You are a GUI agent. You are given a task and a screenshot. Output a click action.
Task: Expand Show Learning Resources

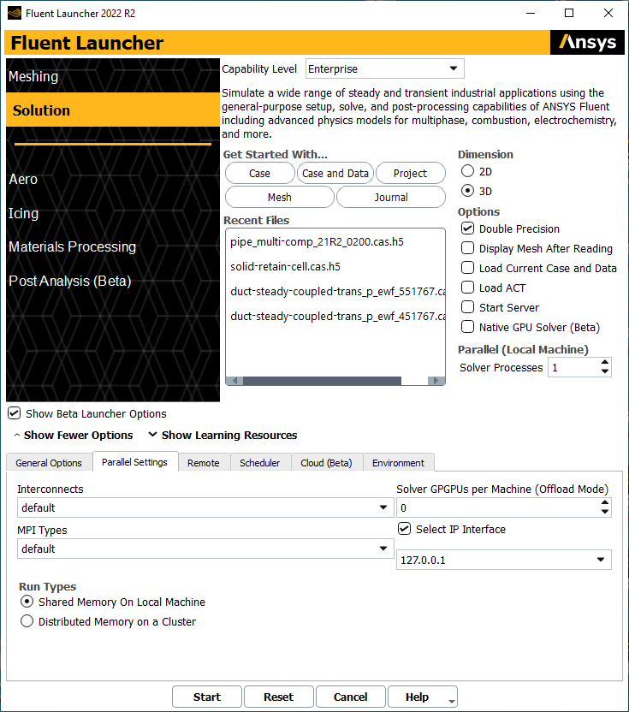point(223,435)
